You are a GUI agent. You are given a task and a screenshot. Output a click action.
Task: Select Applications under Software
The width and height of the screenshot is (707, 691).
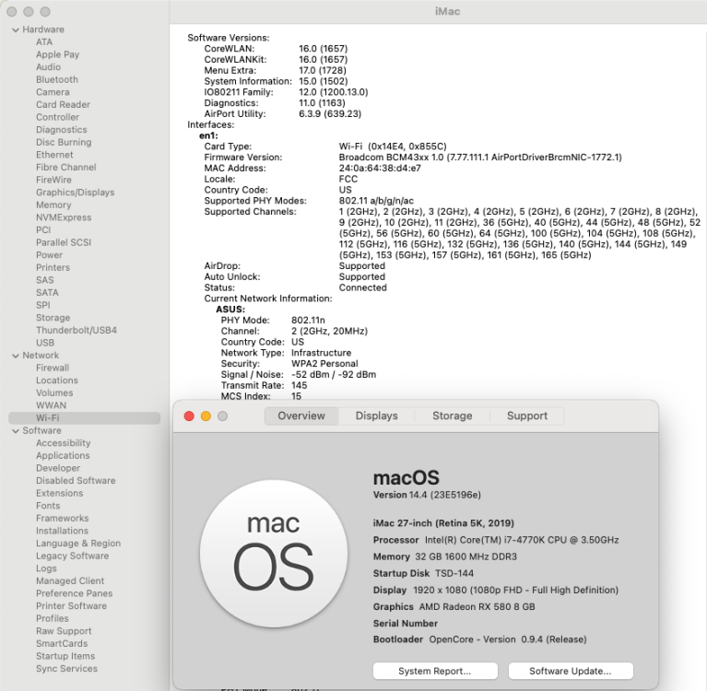pyautogui.click(x=63, y=456)
